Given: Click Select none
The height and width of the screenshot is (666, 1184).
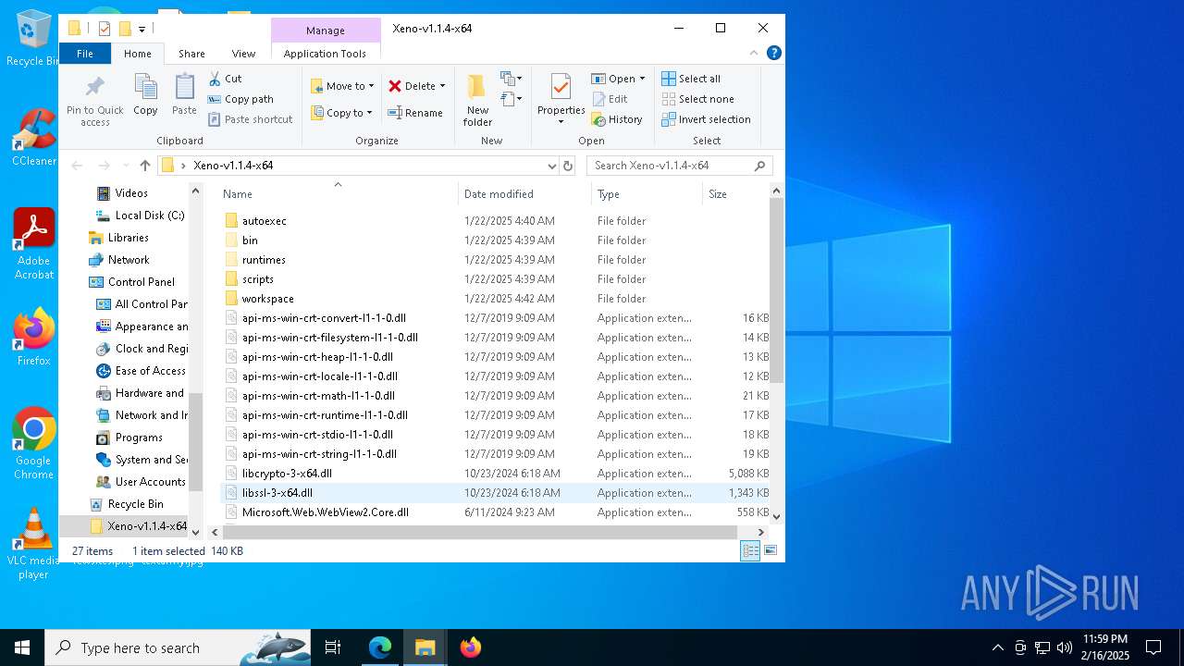Looking at the screenshot, I should coord(697,99).
